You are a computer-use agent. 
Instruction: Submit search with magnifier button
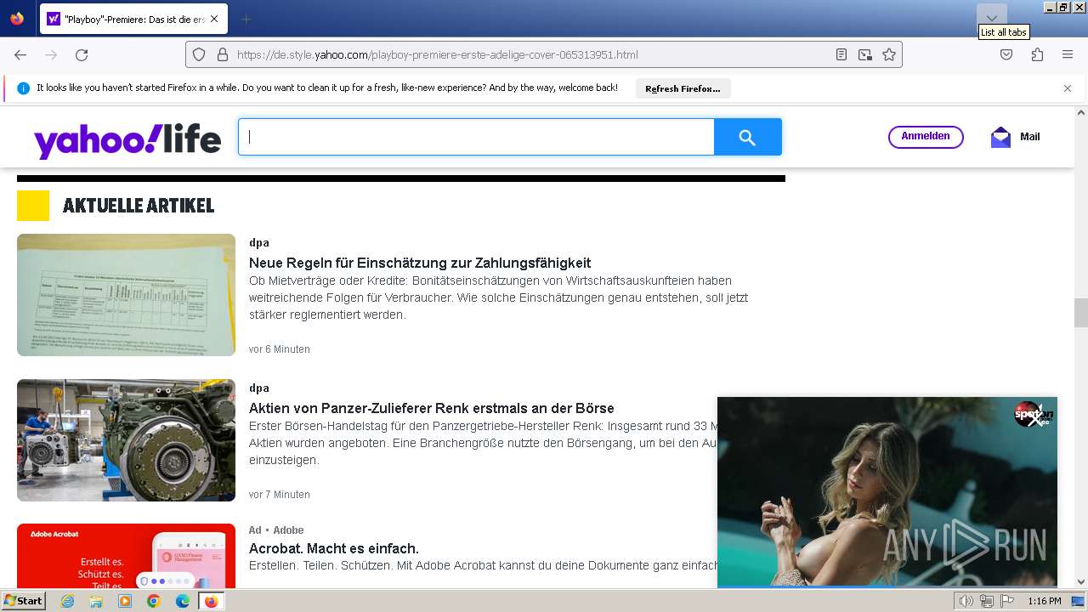(x=747, y=137)
